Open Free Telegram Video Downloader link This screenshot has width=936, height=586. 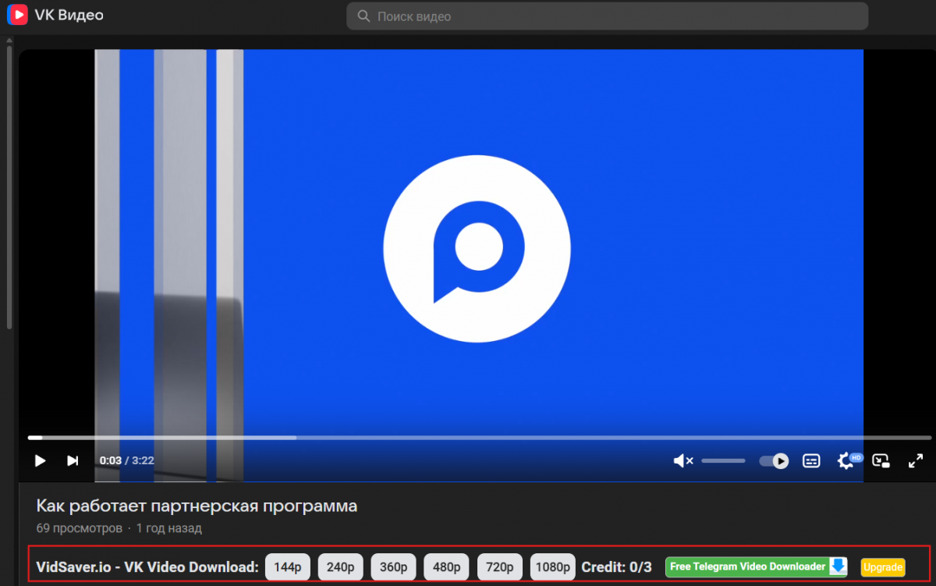(756, 567)
